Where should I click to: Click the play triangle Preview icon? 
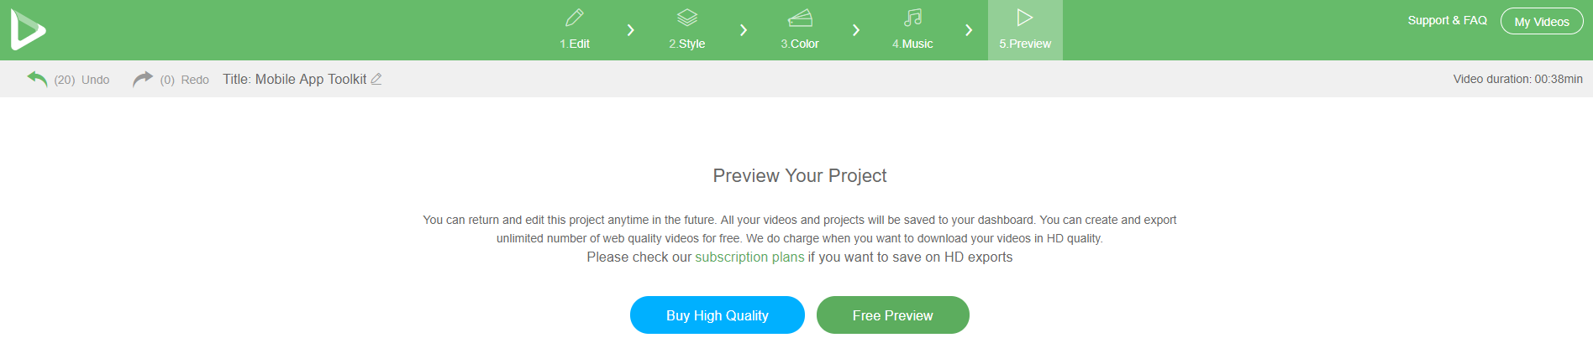pos(1025,18)
